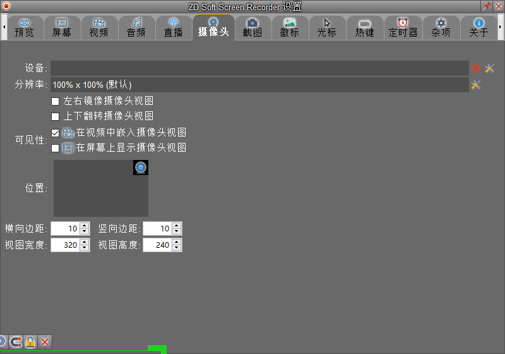
Task: Open the 关于 (About) tab
Action: tap(479, 28)
